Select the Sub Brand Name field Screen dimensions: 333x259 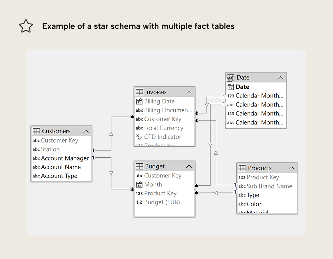point(269,186)
